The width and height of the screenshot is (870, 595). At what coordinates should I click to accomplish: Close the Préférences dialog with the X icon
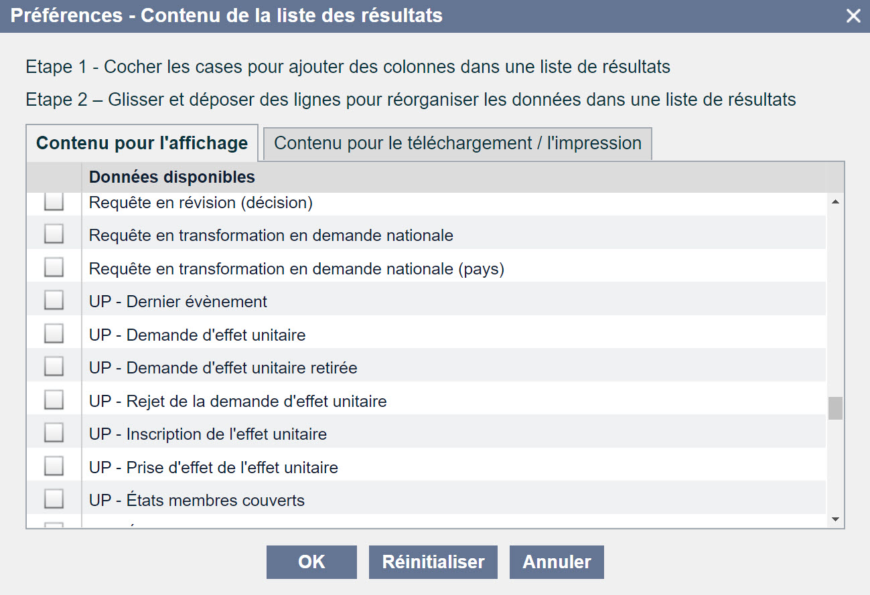[x=853, y=16]
